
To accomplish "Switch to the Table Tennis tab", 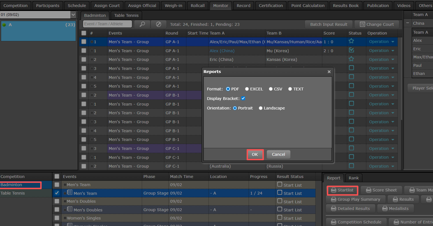I will 126,15.
